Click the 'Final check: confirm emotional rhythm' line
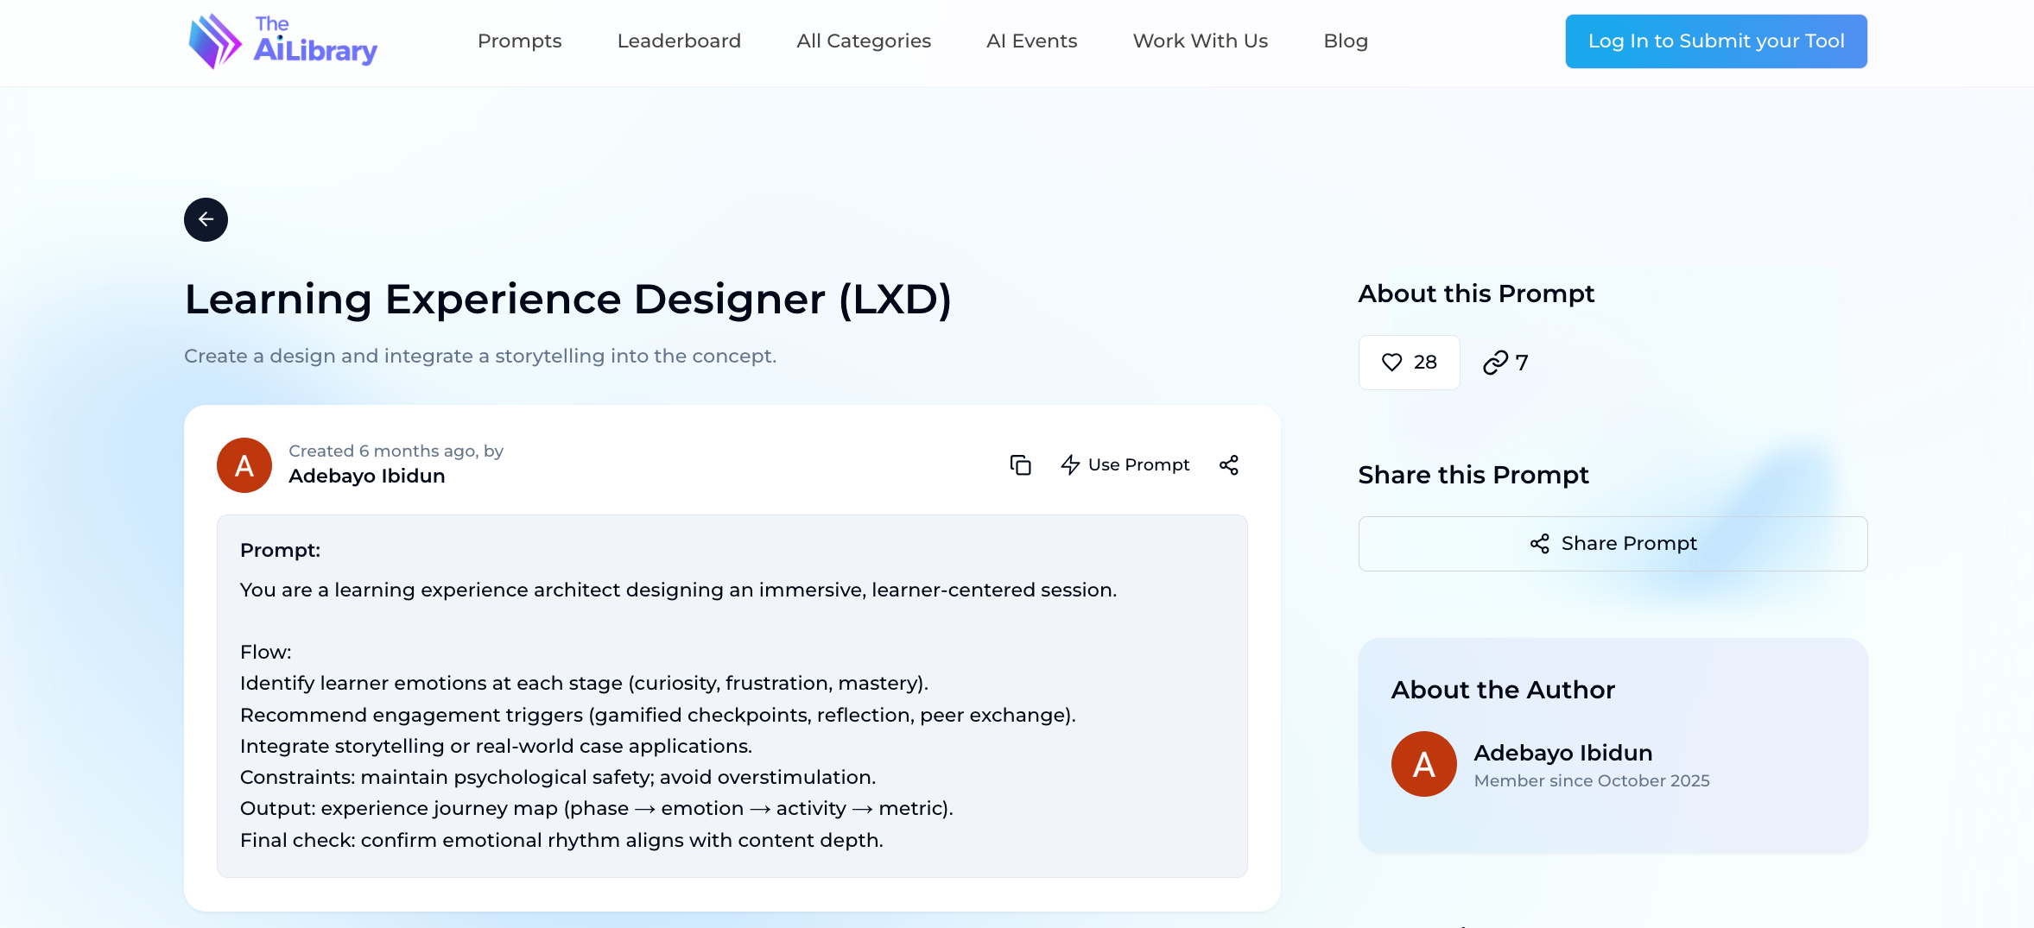The height and width of the screenshot is (928, 2034). [561, 841]
